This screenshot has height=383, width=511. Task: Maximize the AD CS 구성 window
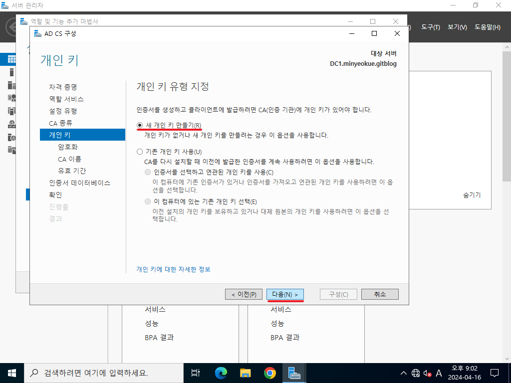[x=374, y=33]
